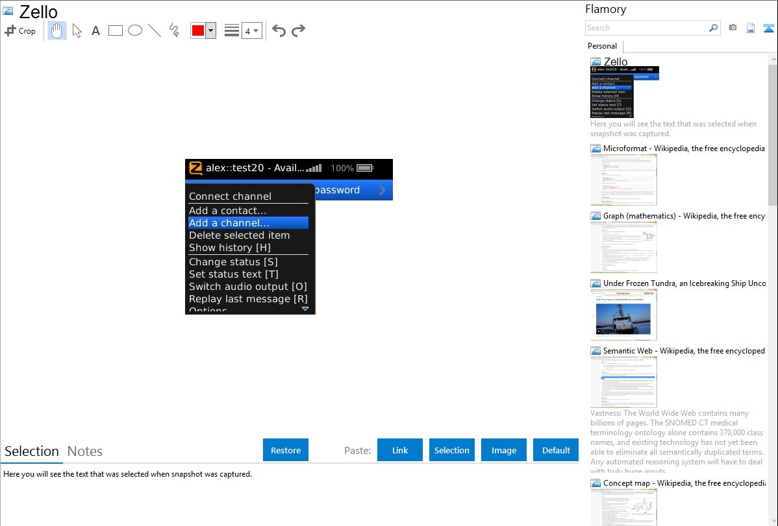Screen dimensions: 778x526
Task: Open the drawing color dropdown arrow
Action: pos(211,30)
